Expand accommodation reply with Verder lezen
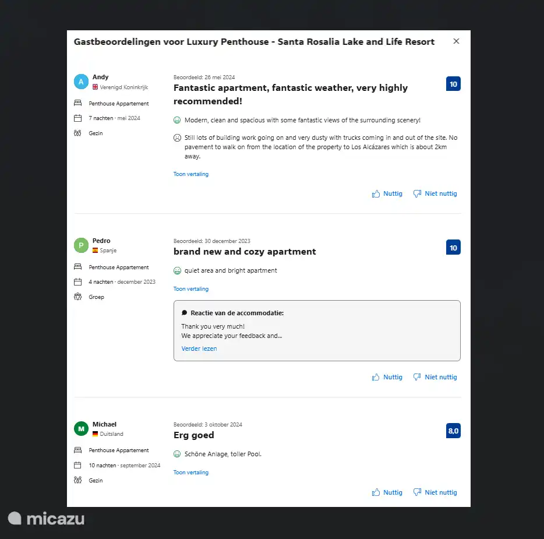Viewport: 544px width, 539px height. (199, 348)
